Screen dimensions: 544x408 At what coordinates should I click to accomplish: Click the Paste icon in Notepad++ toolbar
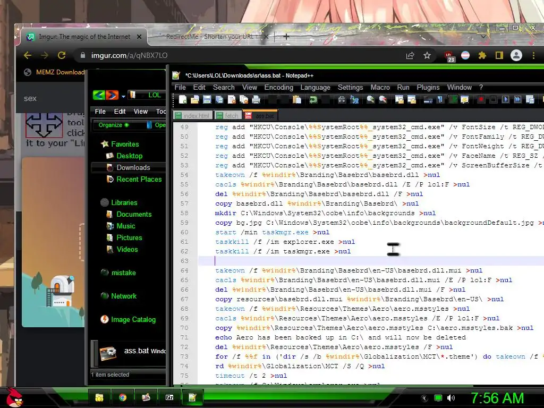pyautogui.click(x=296, y=100)
